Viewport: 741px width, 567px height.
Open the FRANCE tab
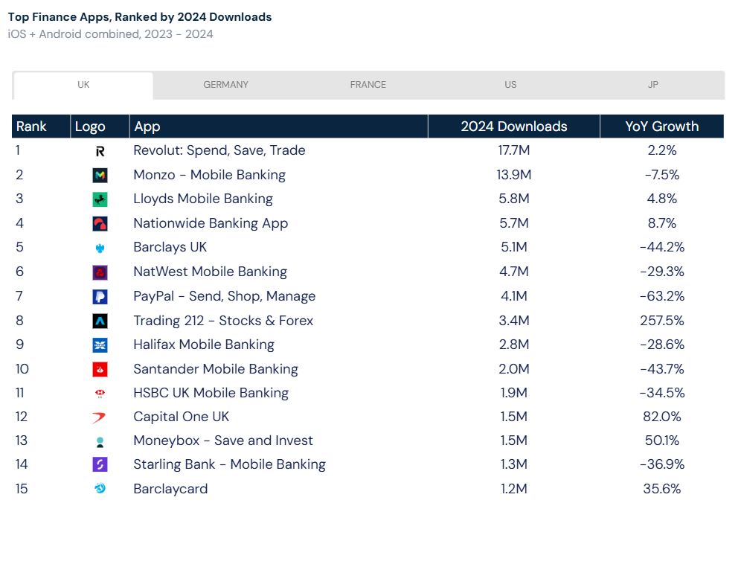point(368,85)
